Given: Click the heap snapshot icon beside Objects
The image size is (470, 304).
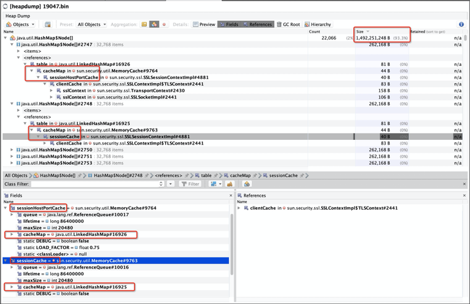Looking at the screenshot, I should (48, 24).
